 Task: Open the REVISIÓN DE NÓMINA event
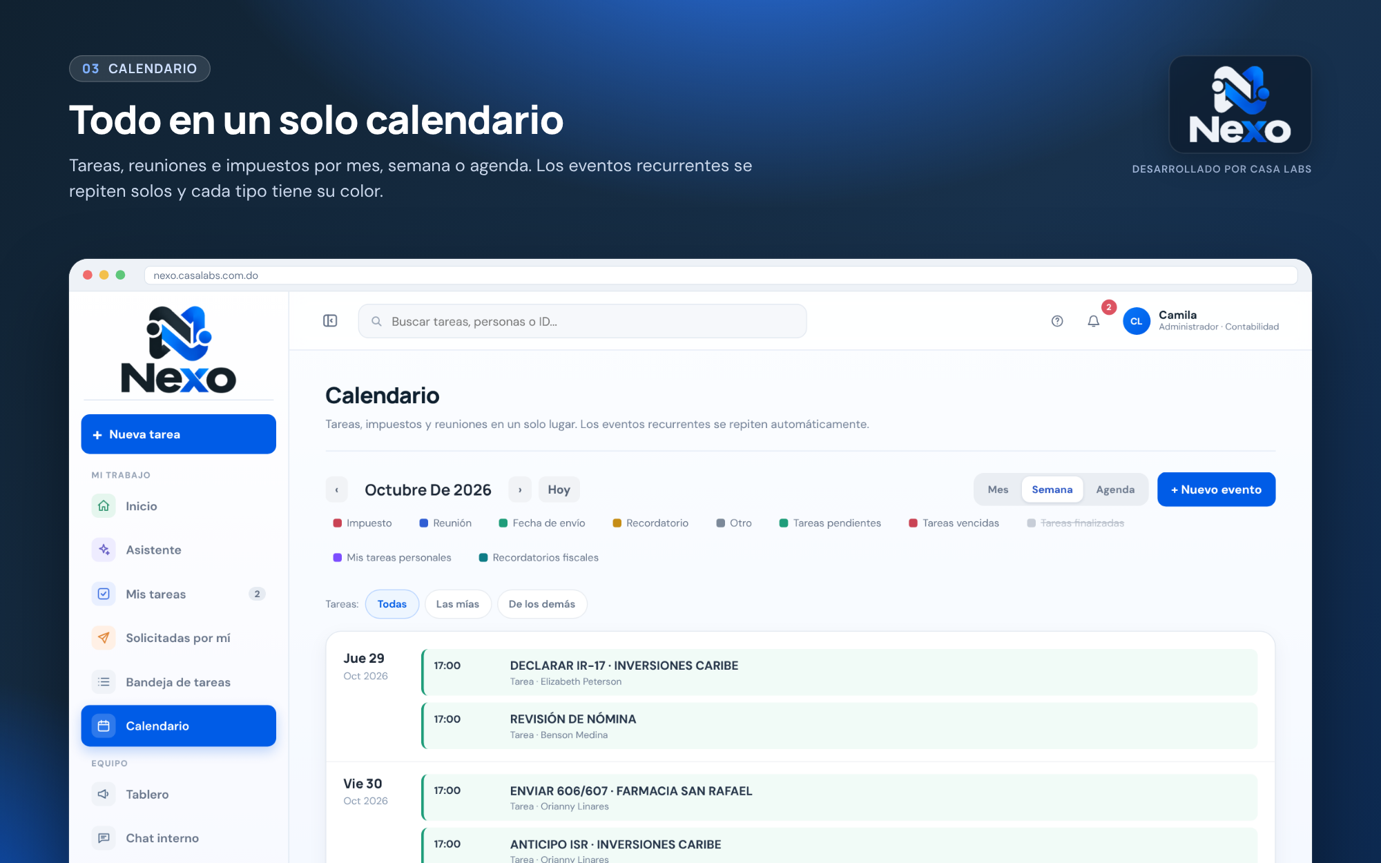839,726
